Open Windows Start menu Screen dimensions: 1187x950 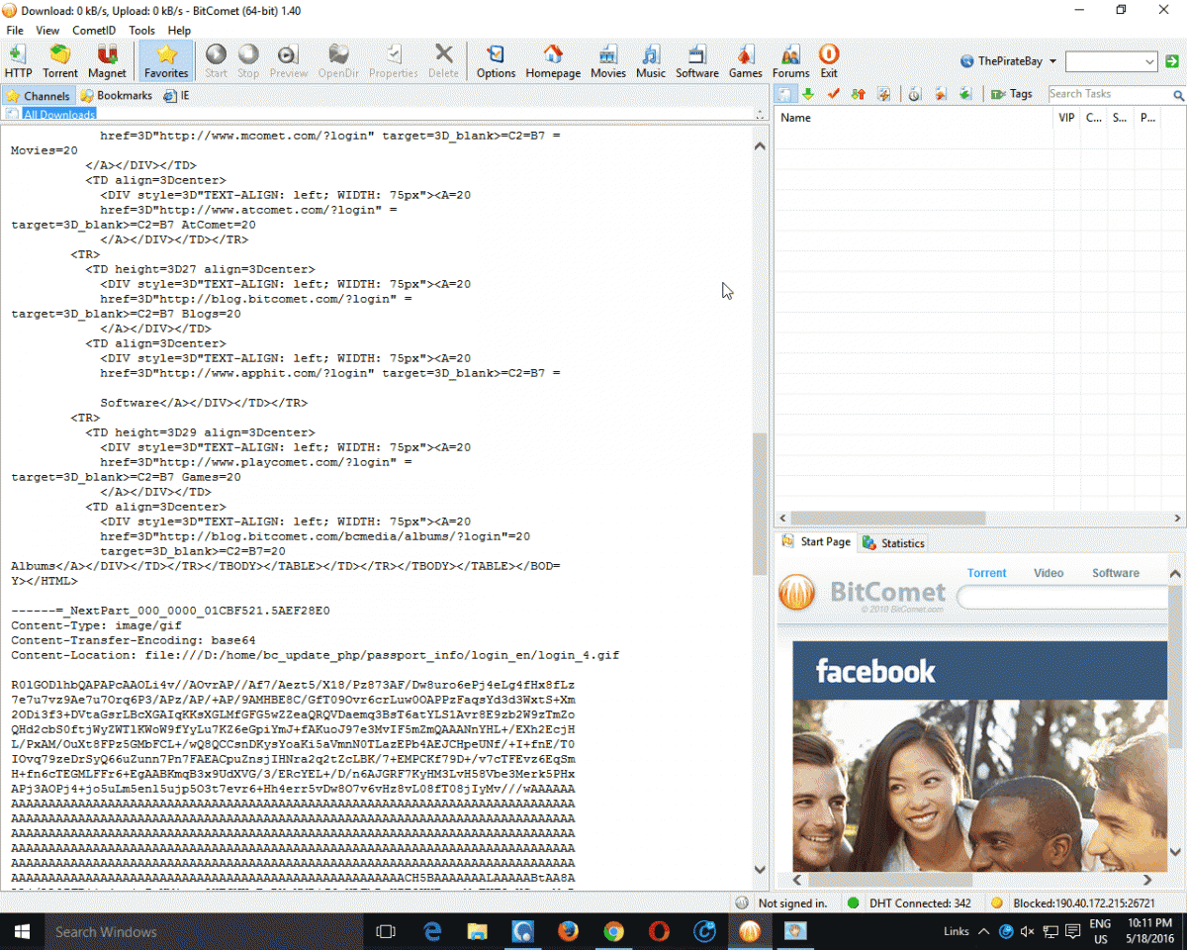click(22, 931)
